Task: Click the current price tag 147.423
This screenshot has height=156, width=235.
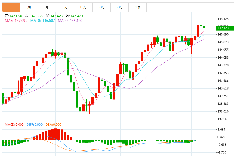Action: click(x=225, y=28)
